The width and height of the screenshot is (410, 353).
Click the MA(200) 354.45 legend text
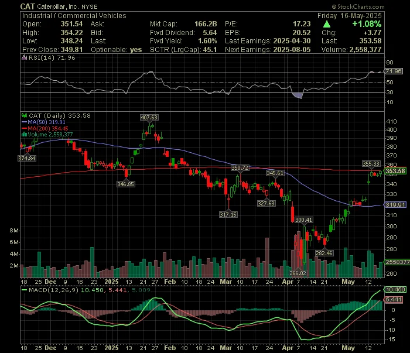pos(48,128)
